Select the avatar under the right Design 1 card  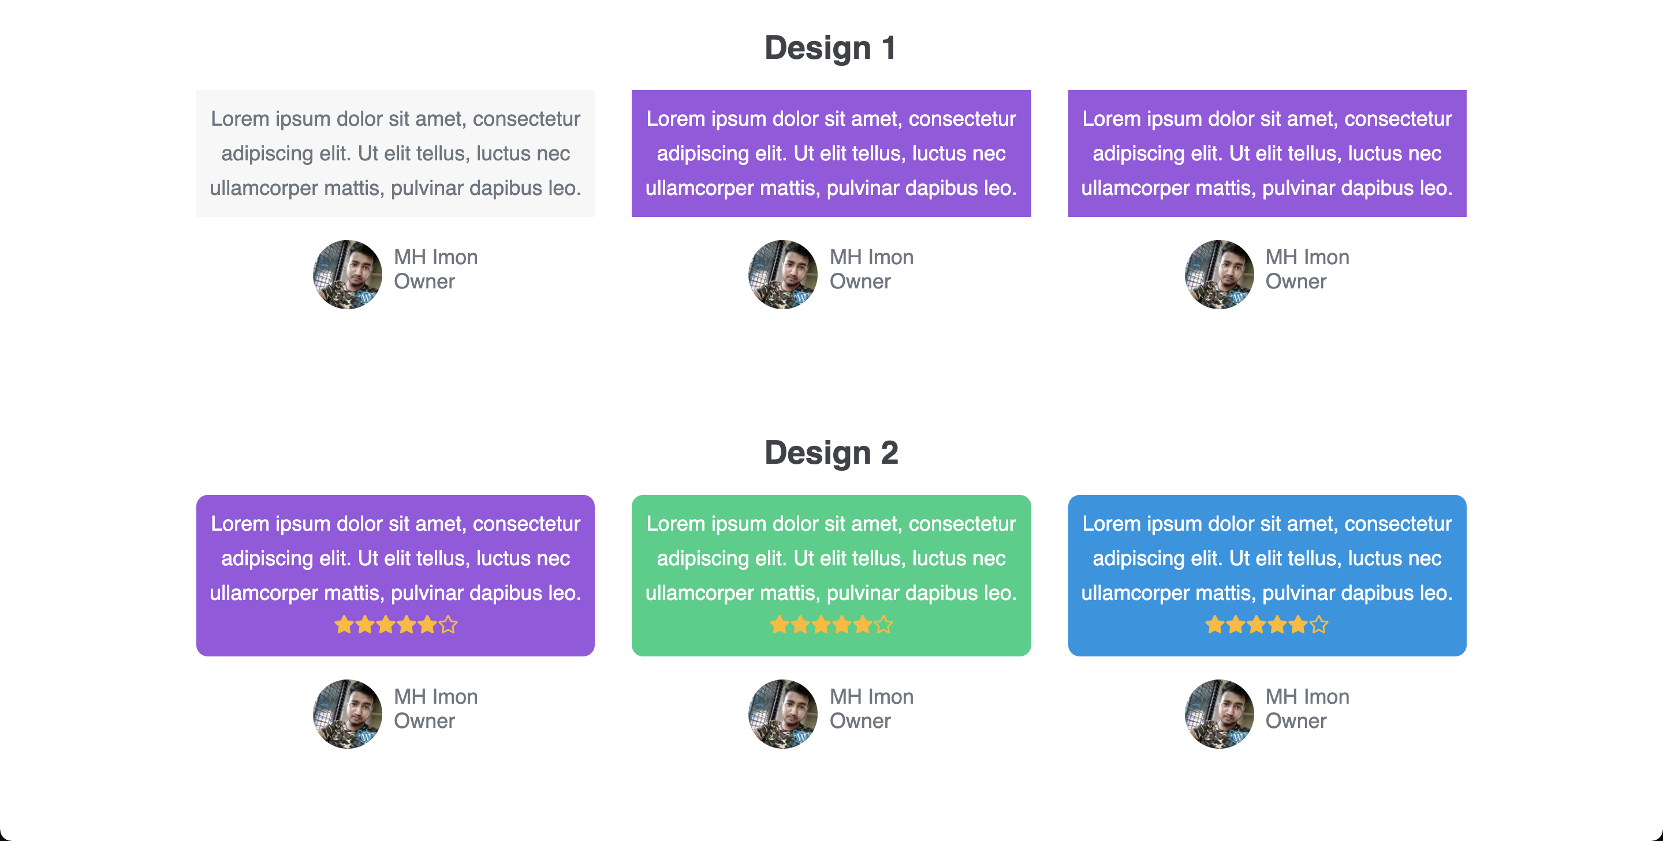coord(1219,274)
